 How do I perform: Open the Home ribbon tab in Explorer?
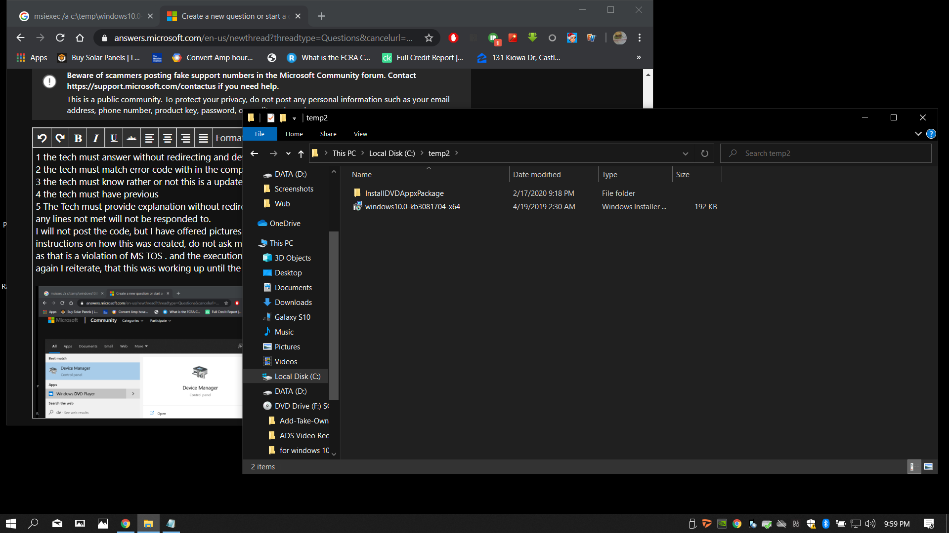point(294,134)
